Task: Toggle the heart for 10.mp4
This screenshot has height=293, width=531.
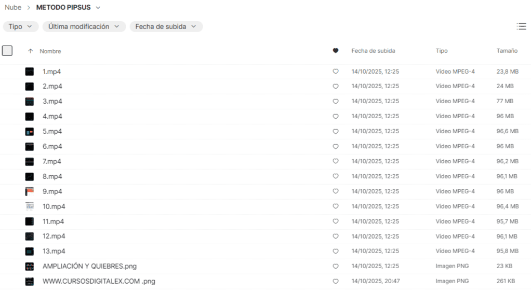Action: pyautogui.click(x=336, y=206)
